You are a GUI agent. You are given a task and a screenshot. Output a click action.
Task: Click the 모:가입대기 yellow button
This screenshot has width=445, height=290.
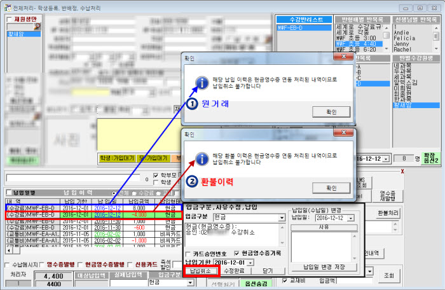coord(154,158)
